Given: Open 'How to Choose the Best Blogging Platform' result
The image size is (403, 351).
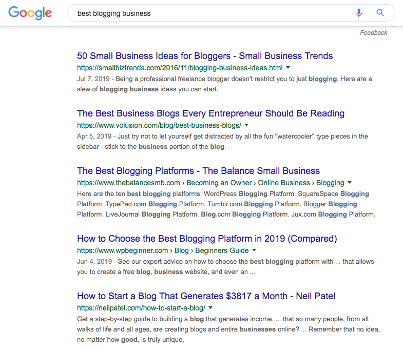Looking at the screenshot, I should 207,239.
